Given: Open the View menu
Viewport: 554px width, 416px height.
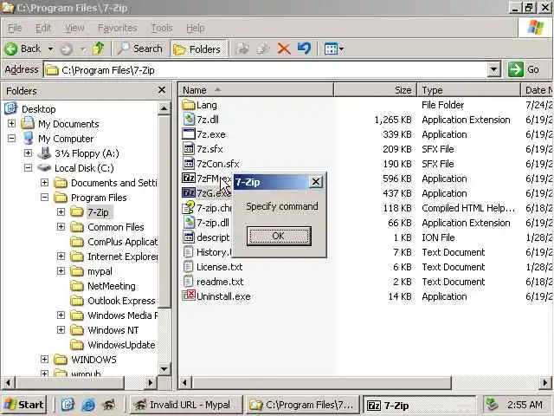Looking at the screenshot, I should pyautogui.click(x=74, y=28).
